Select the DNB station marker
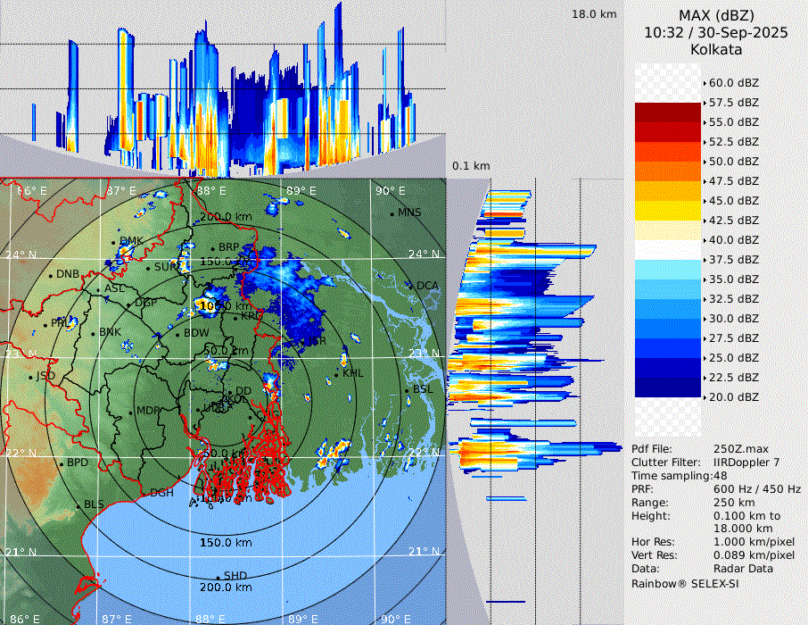Viewport: 808px width, 625px height. [52, 275]
